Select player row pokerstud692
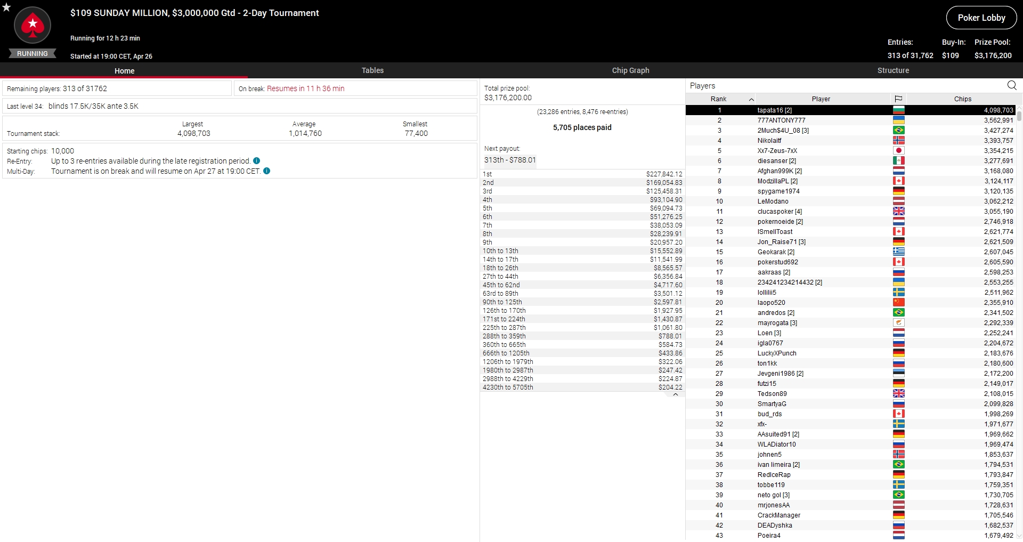Image resolution: width=1023 pixels, height=542 pixels. 850,262
